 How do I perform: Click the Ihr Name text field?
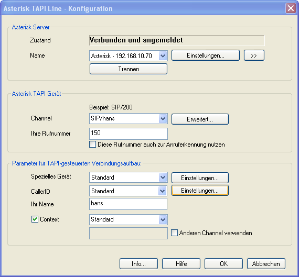pos(128,204)
